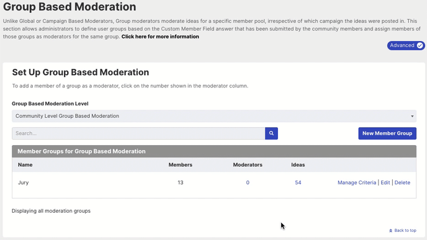Click inside the Search text field
This screenshot has height=240, width=427.
(138, 133)
